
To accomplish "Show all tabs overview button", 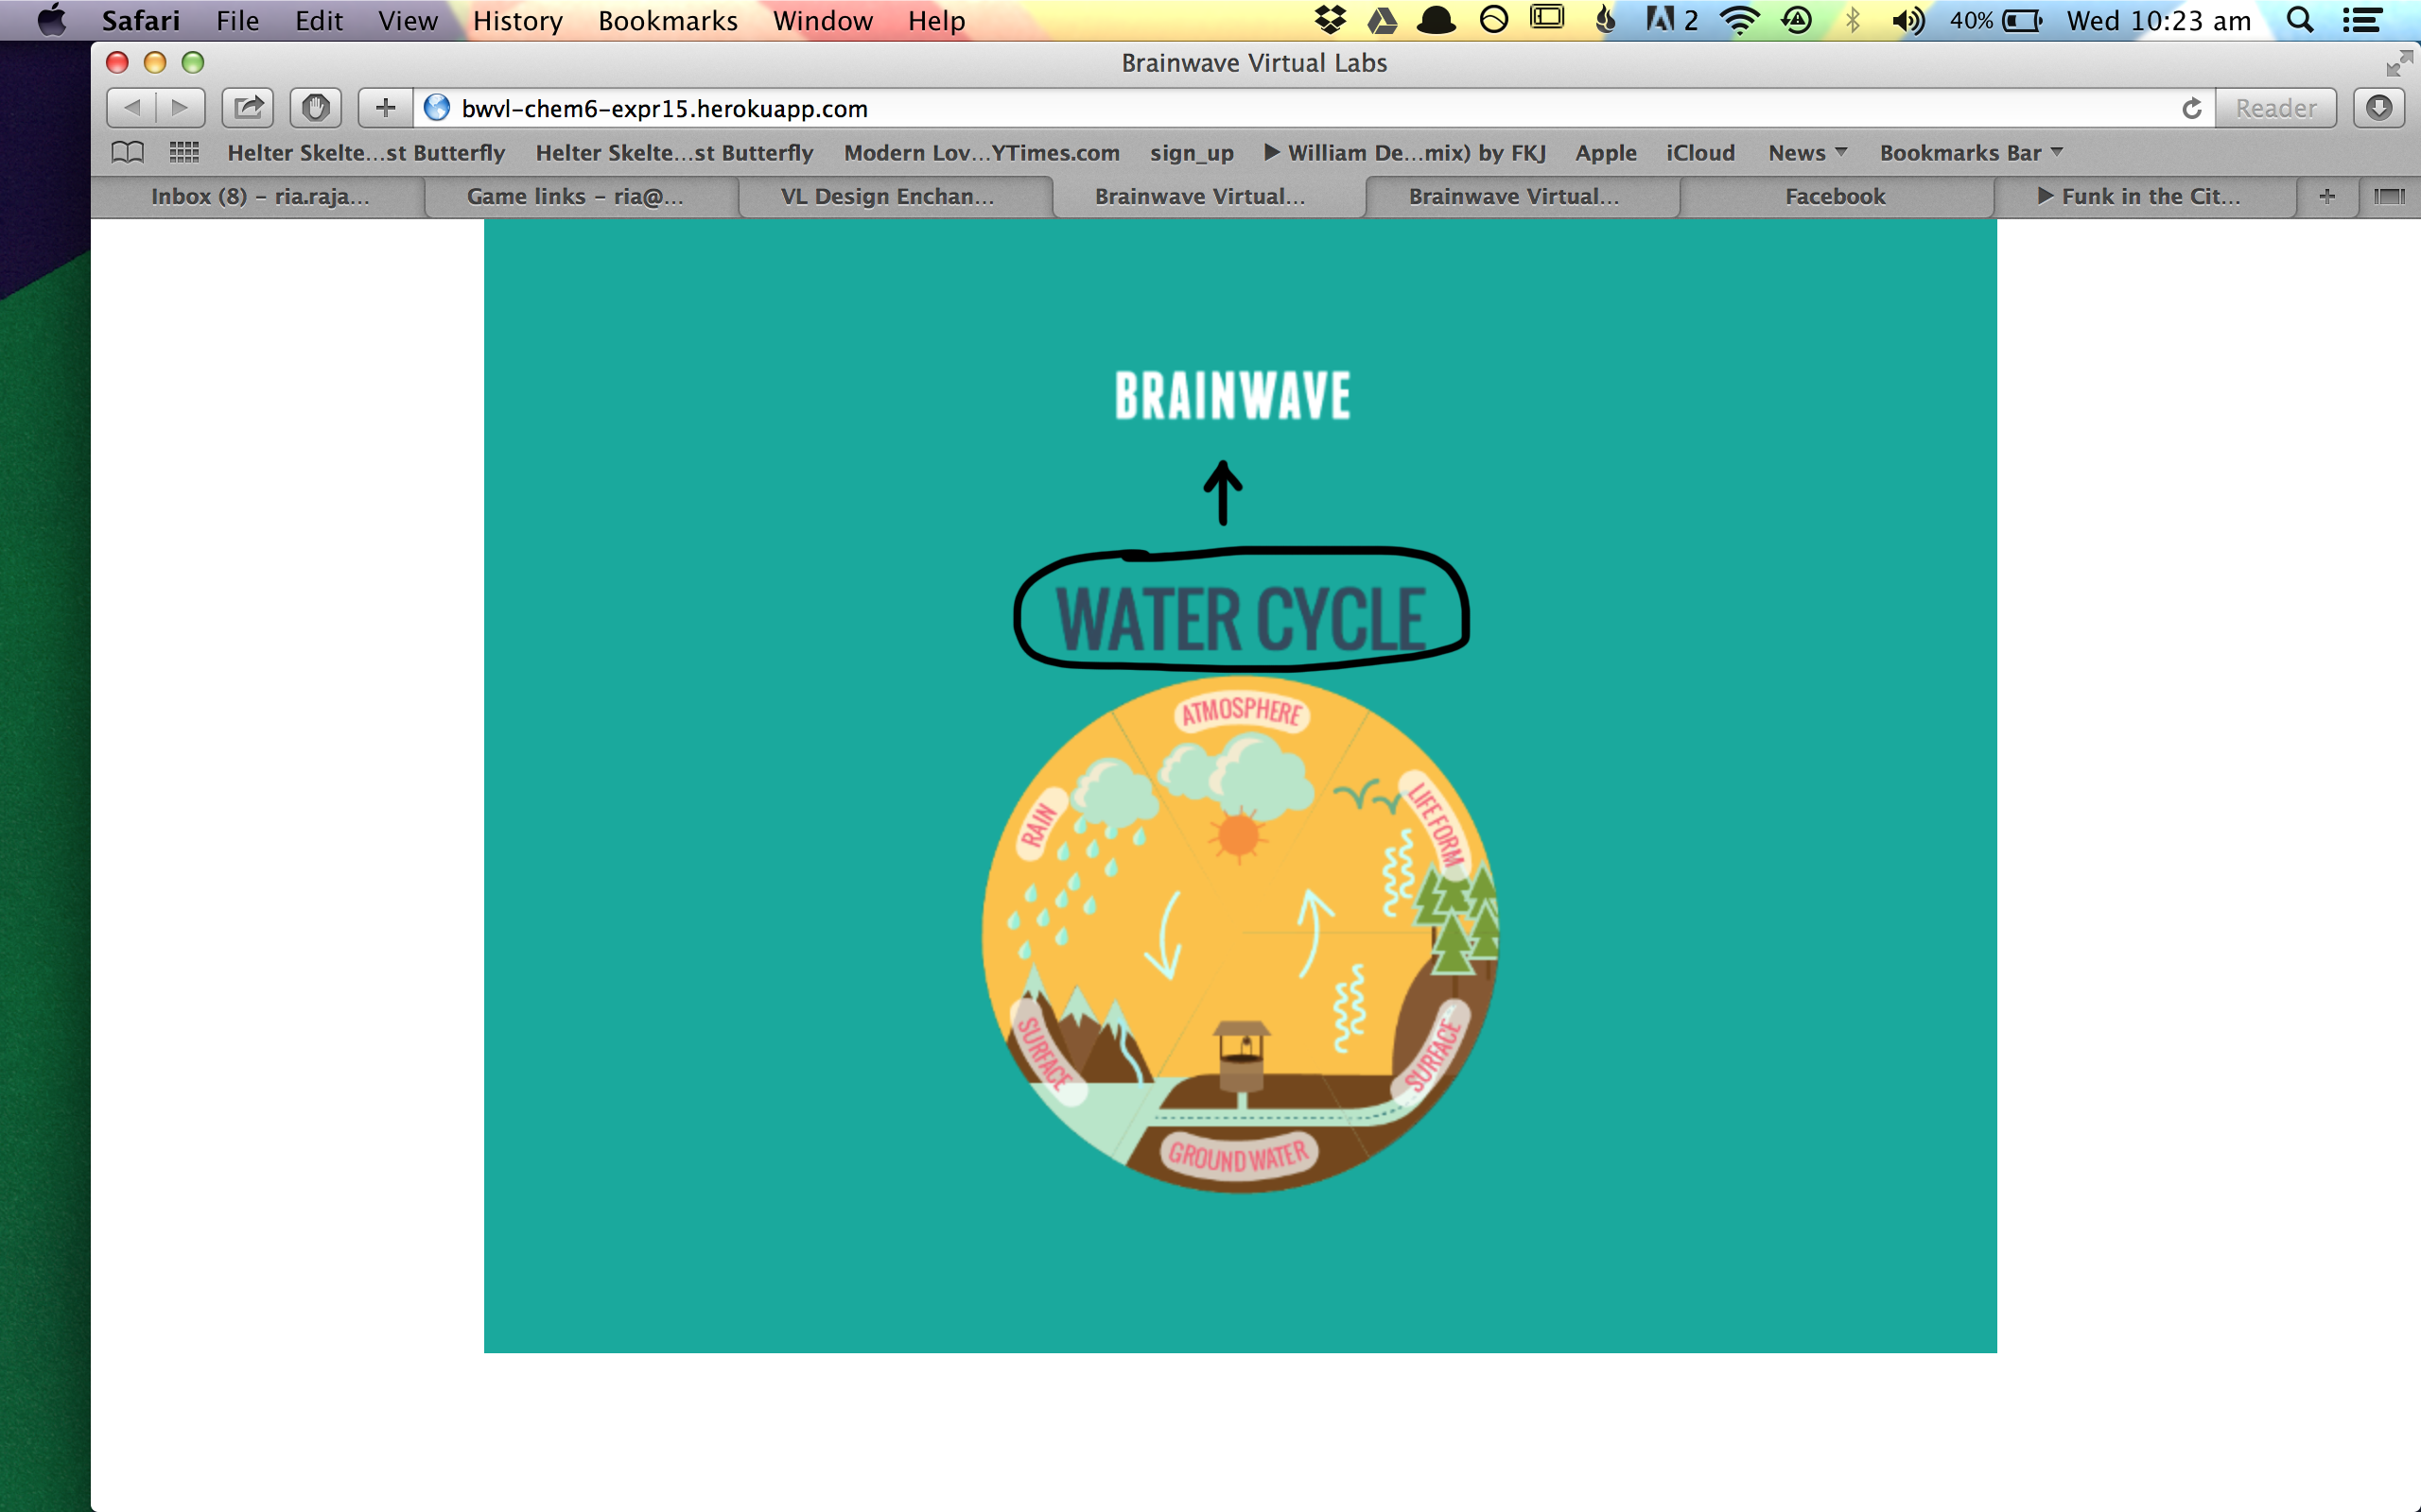I will pos(2389,196).
